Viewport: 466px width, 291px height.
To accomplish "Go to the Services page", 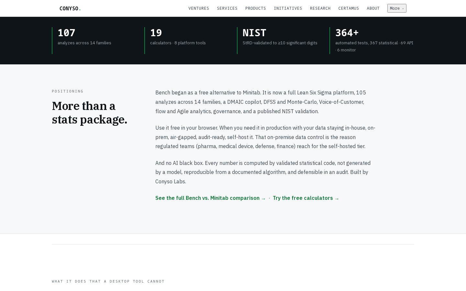I will (227, 8).
